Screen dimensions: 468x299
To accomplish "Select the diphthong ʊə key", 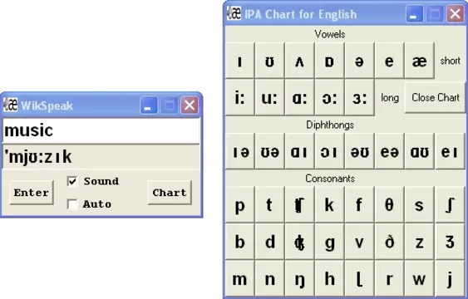I will click(x=270, y=151).
